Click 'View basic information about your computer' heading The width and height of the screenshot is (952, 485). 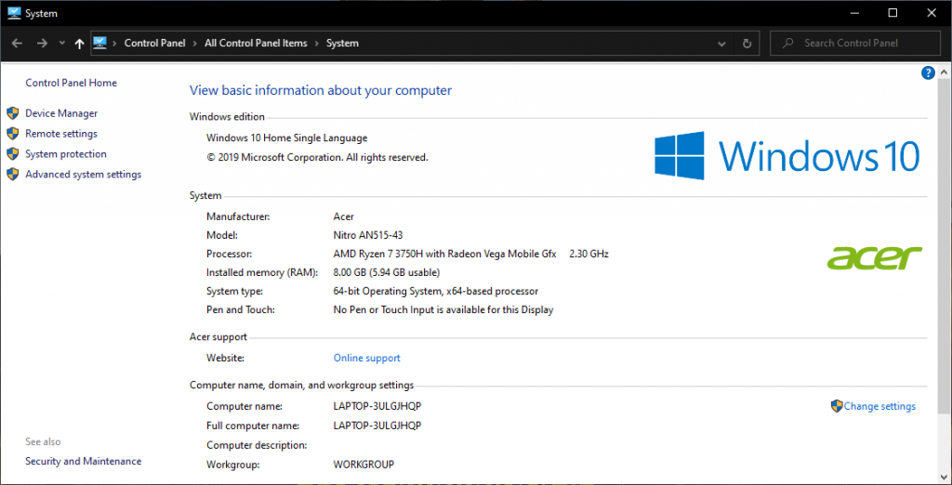(321, 90)
